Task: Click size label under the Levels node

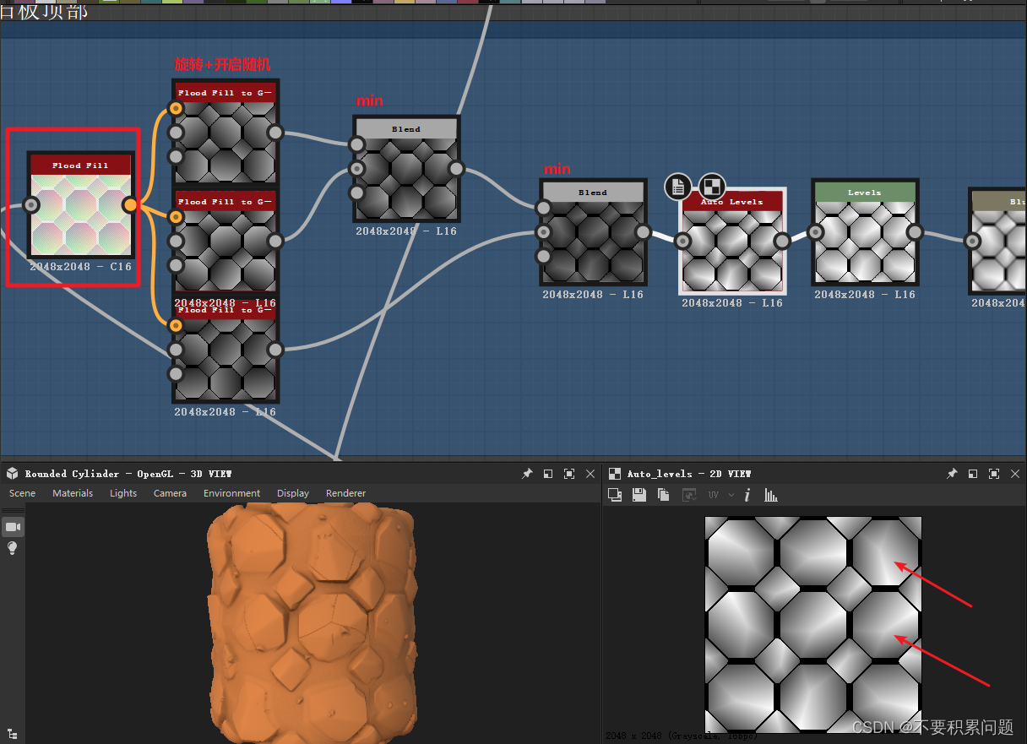Action: pyautogui.click(x=865, y=295)
